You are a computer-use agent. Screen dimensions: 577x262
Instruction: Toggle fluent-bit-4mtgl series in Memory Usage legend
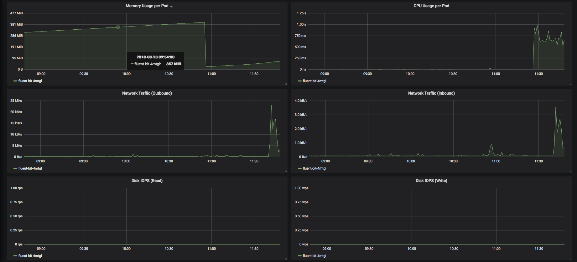click(x=30, y=81)
